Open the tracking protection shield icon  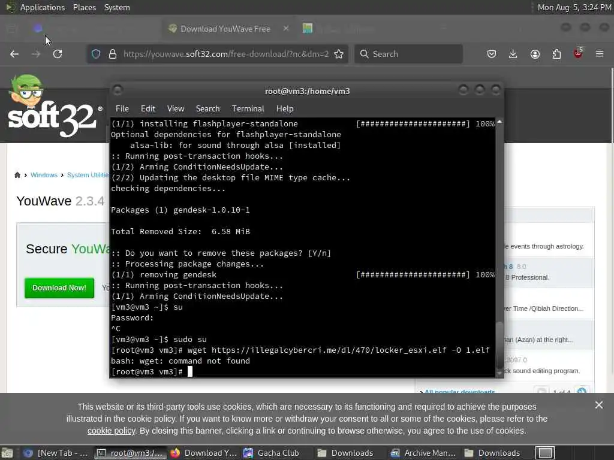(x=96, y=54)
